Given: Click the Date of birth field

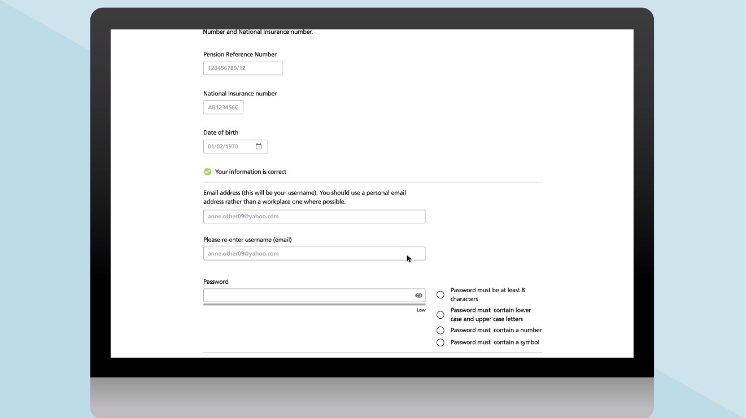Looking at the screenshot, I should 235,147.
